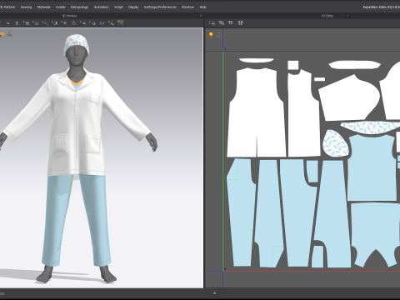
Task: Select the white curved collar piece above coat front
Action: pos(257,60)
